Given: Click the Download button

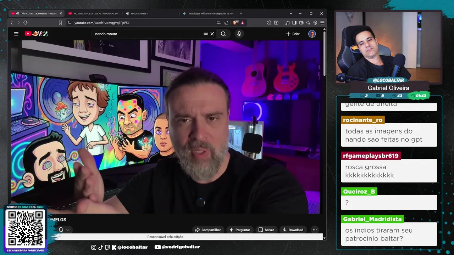Looking at the screenshot, I should point(293,230).
